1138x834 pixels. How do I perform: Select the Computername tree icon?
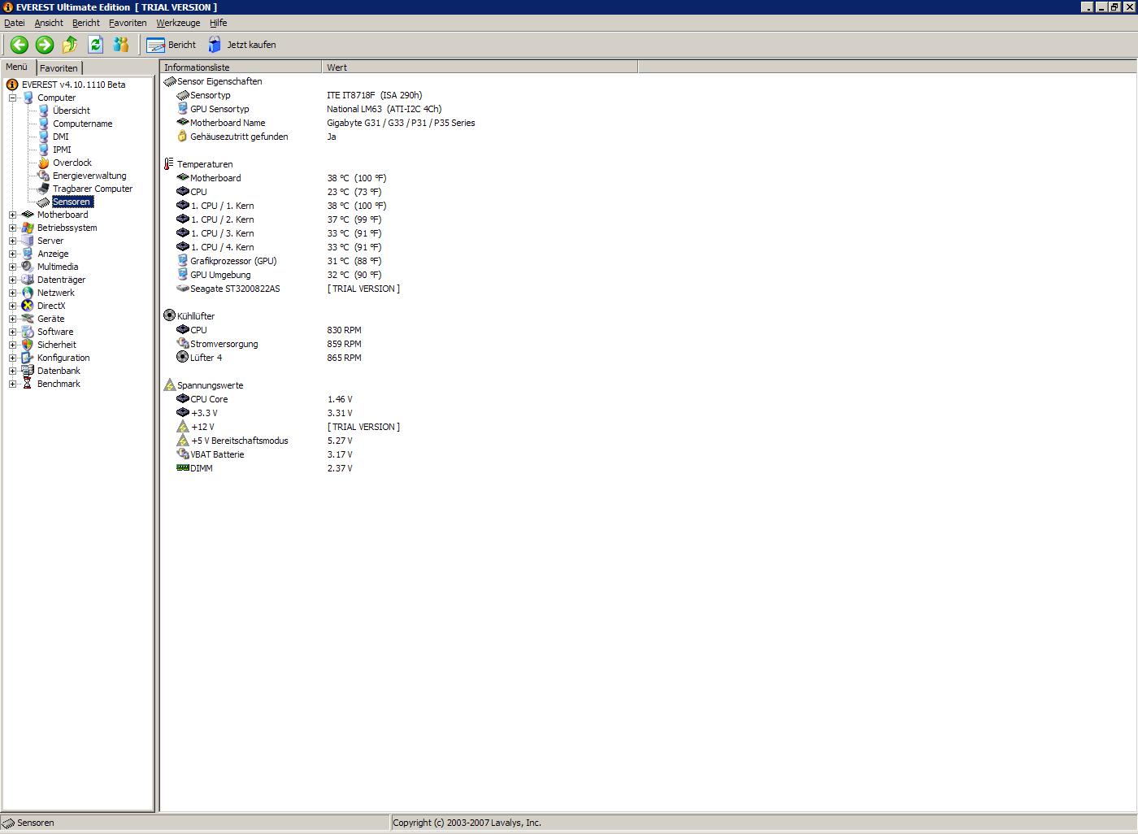(44, 124)
